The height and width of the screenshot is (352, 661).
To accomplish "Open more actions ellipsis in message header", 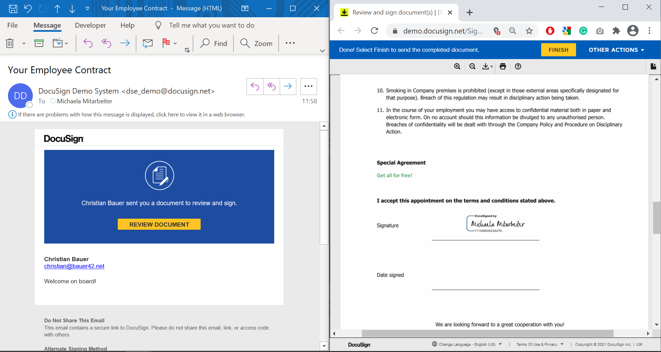I will coord(309,86).
